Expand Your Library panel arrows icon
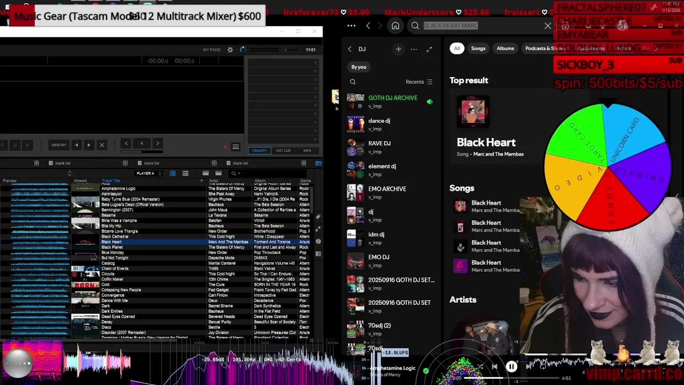 point(429,49)
